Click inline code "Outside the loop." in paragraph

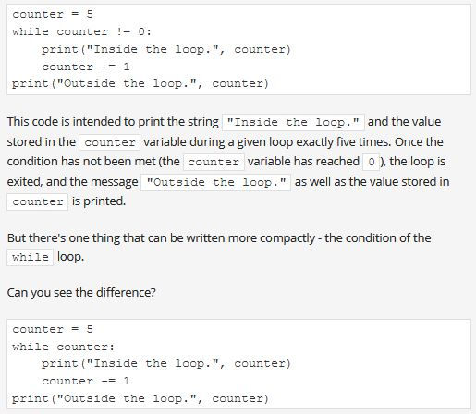coord(215,182)
